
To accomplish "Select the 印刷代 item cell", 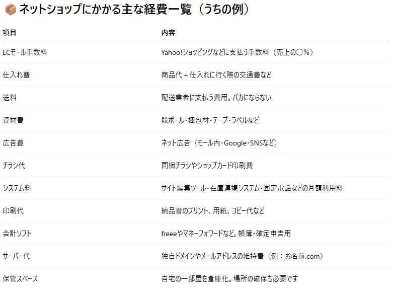I will click(13, 211).
